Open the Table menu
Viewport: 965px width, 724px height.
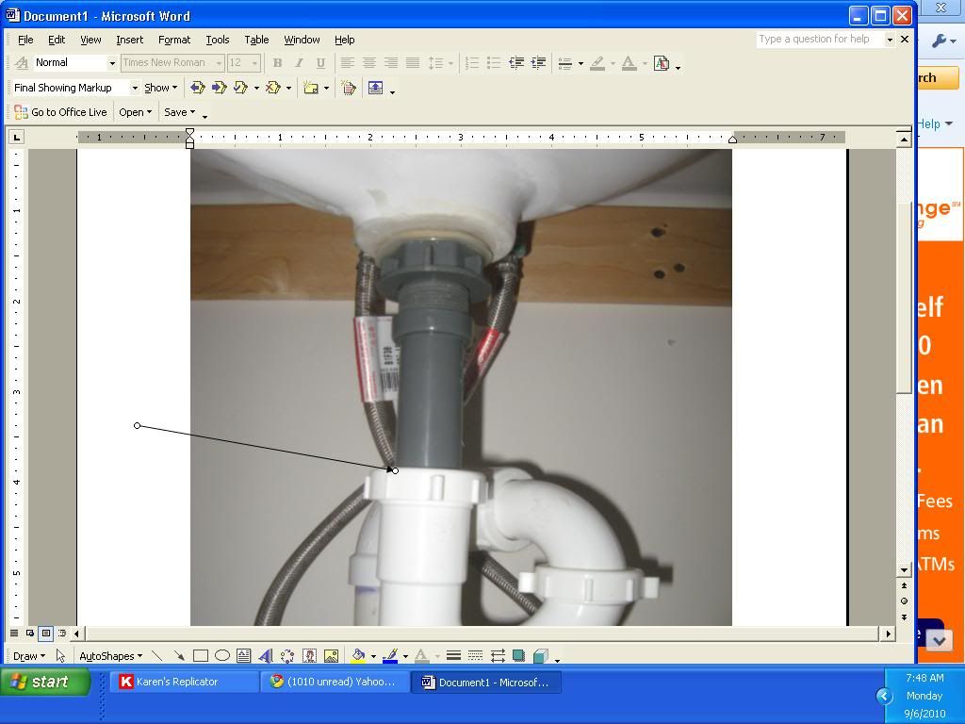255,40
